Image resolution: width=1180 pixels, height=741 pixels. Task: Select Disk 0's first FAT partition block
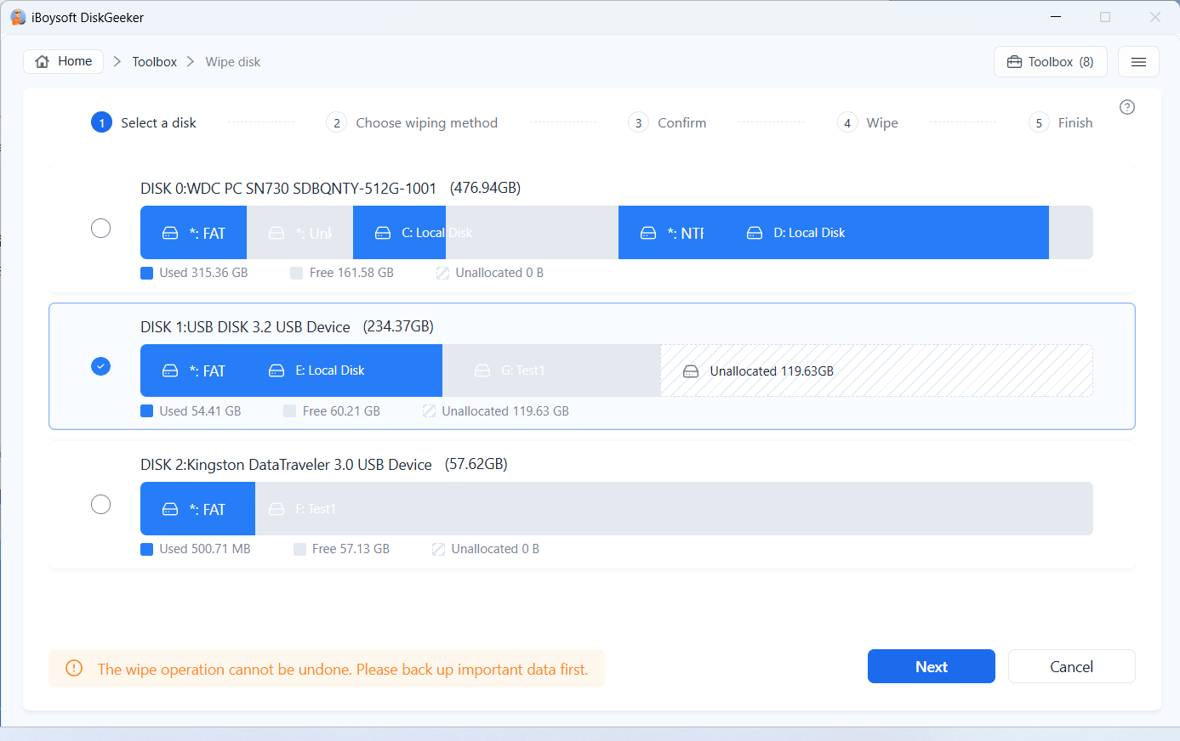click(193, 233)
